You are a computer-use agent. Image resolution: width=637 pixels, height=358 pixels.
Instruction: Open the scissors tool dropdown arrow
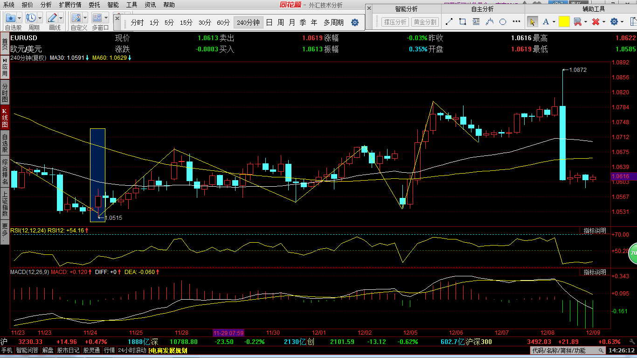click(x=585, y=22)
